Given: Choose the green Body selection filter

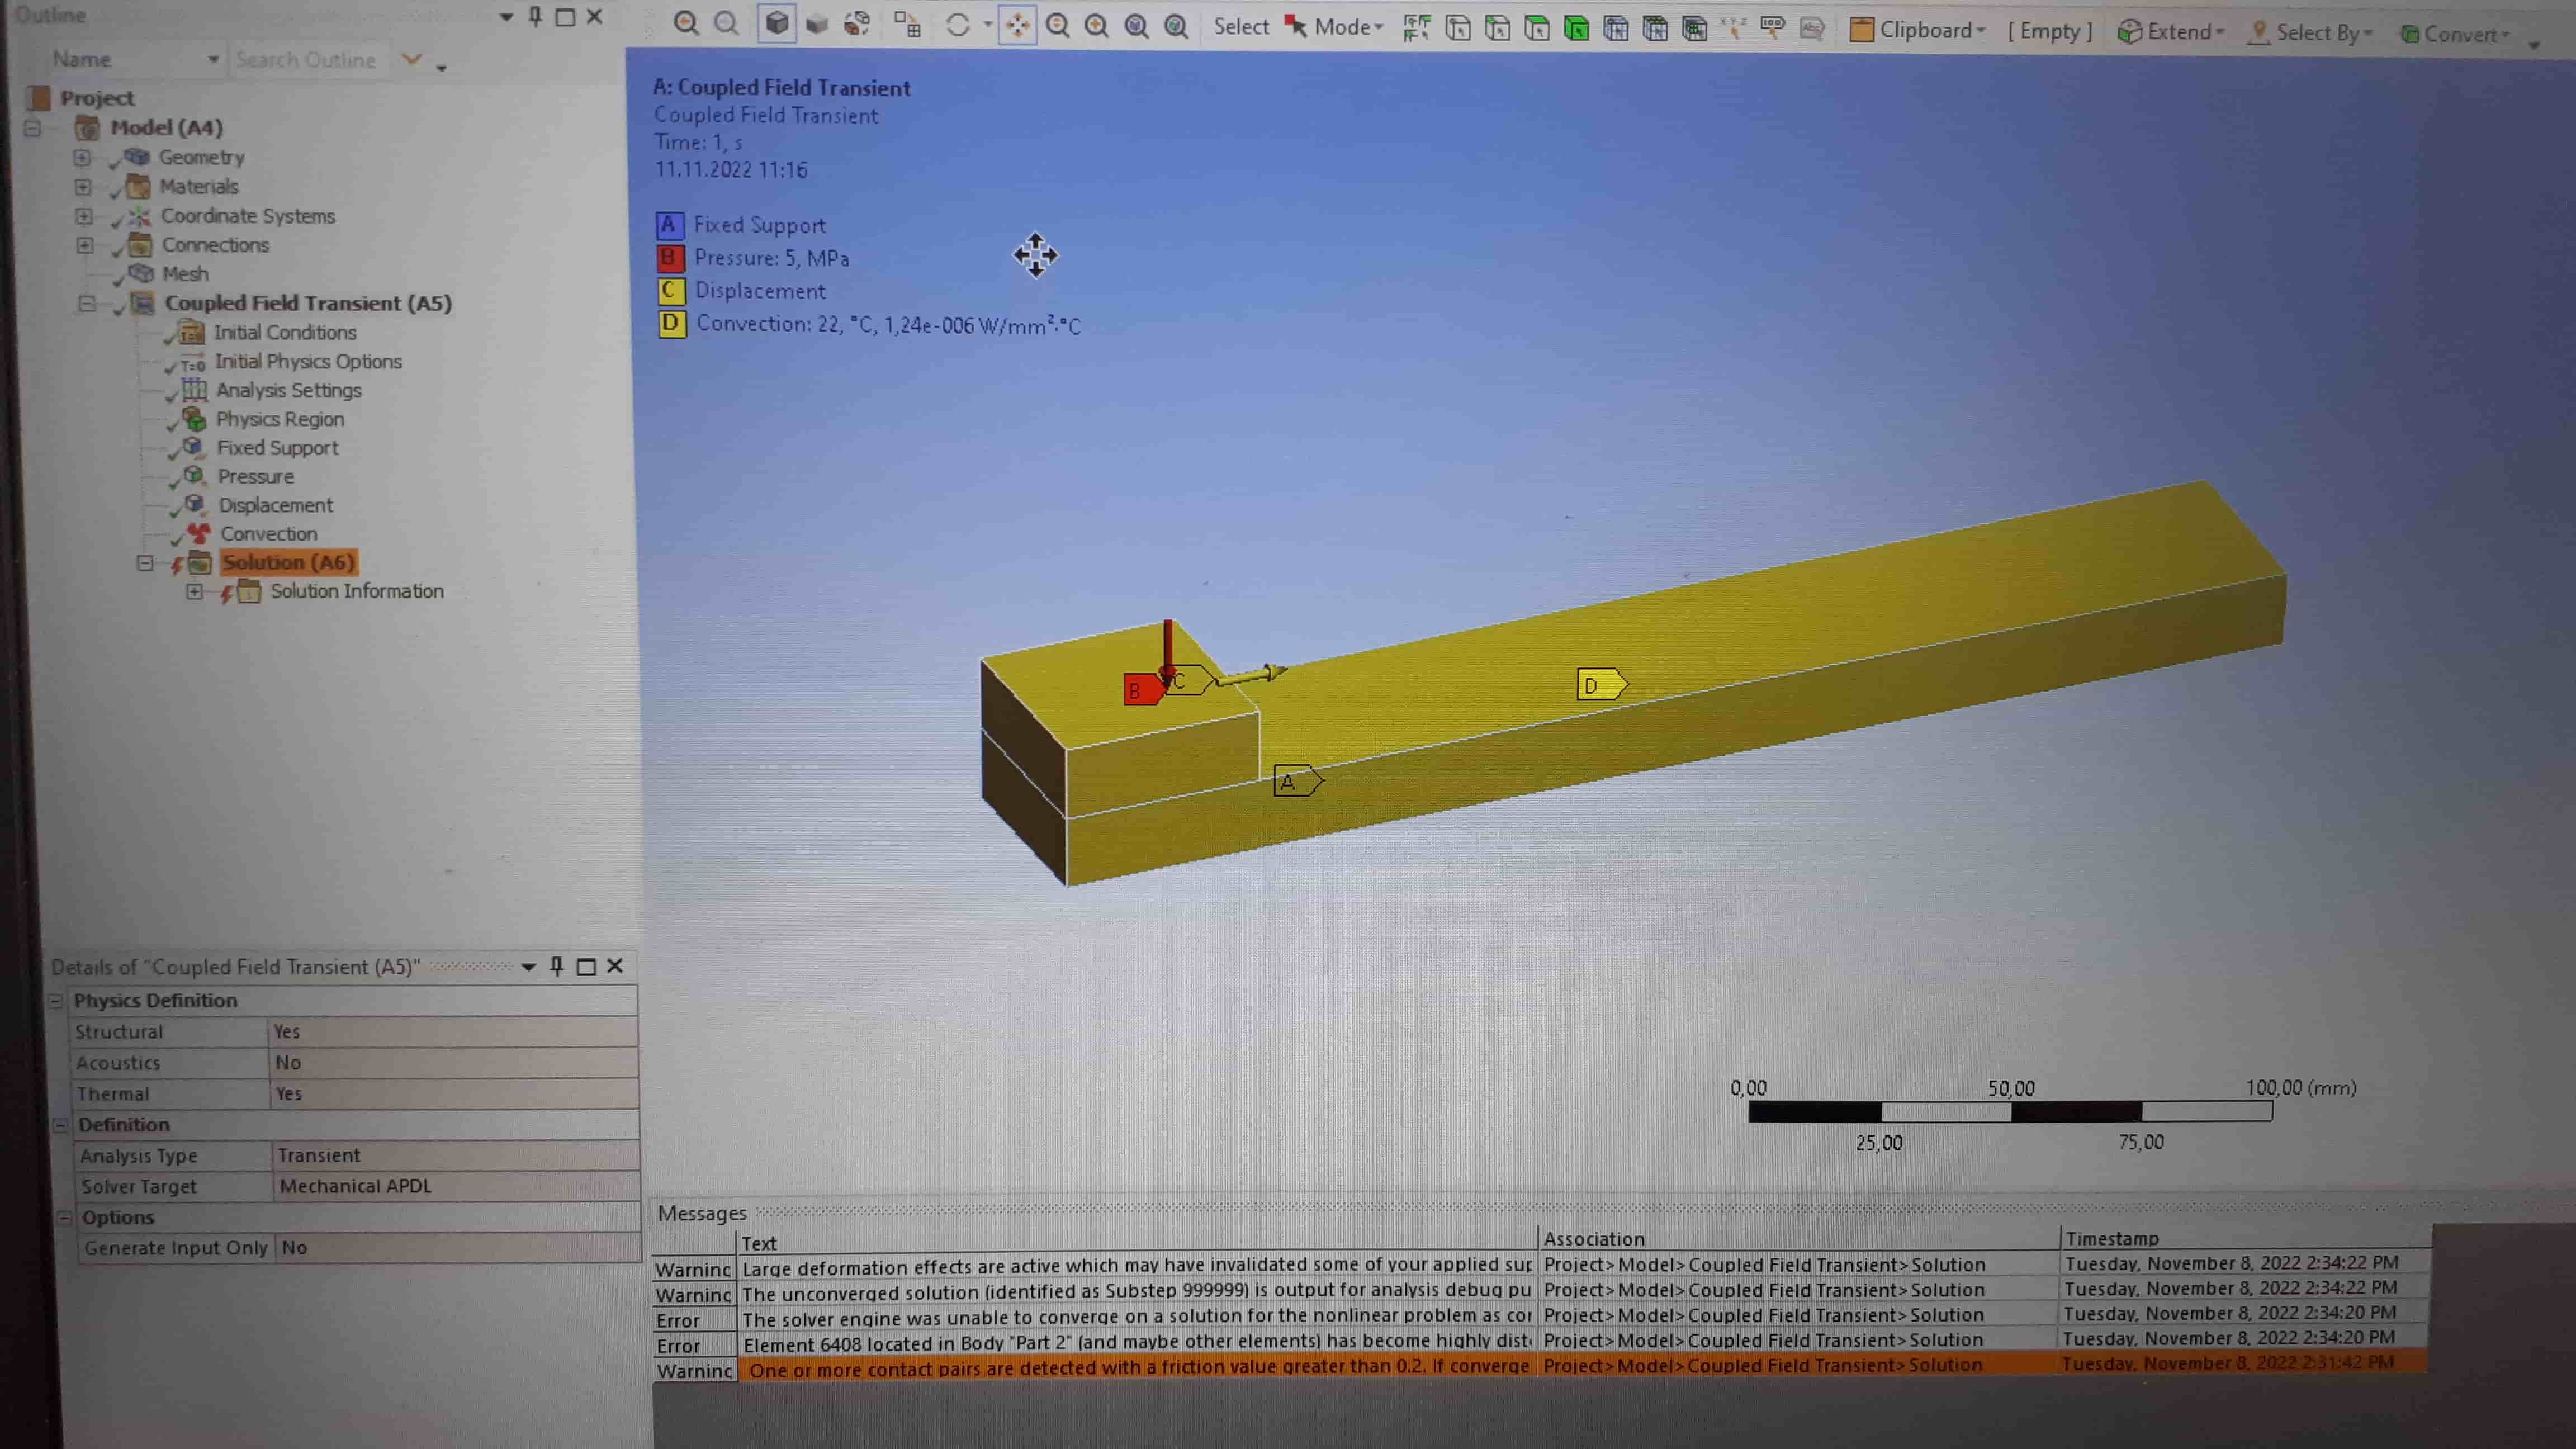Looking at the screenshot, I should [x=1577, y=28].
